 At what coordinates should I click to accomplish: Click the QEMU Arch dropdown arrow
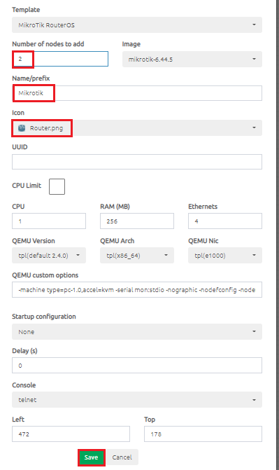[x=166, y=256]
